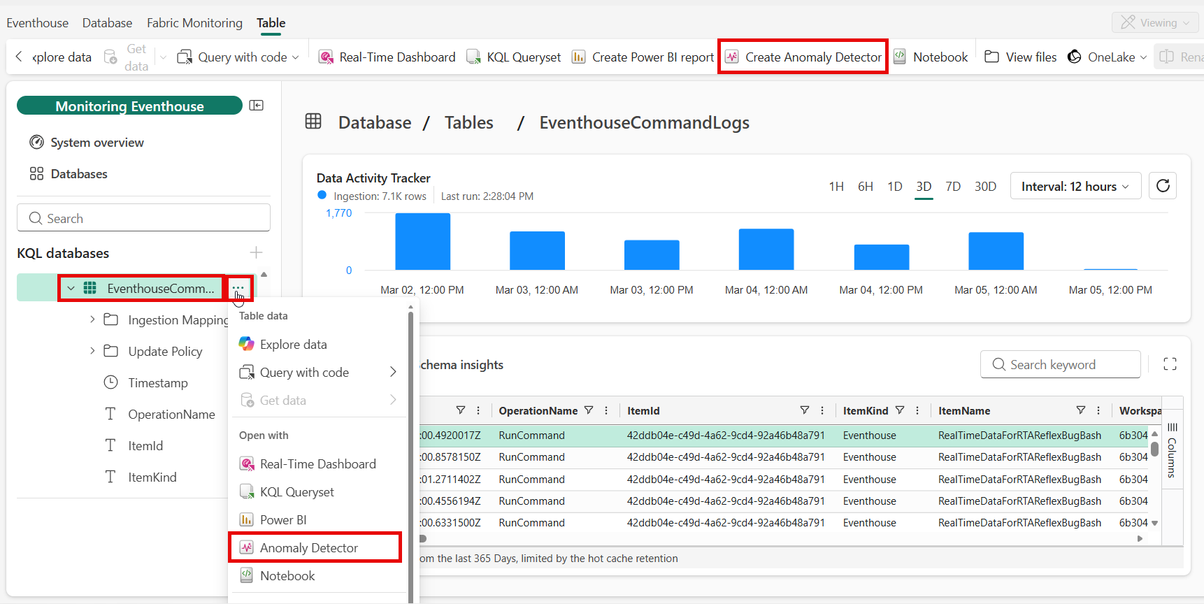Open the Viewing mode dropdown
This screenshot has height=604, width=1204.
pyautogui.click(x=1155, y=22)
